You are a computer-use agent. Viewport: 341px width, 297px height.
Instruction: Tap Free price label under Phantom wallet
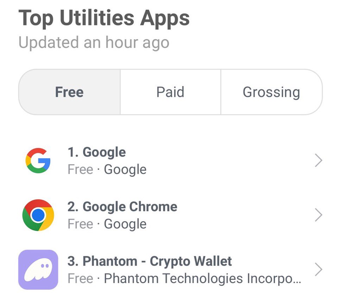81,278
